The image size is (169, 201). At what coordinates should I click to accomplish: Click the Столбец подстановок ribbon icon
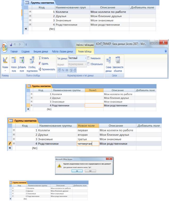coord(32,60)
